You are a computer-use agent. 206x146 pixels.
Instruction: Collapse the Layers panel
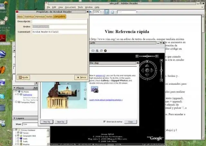coord(14,118)
